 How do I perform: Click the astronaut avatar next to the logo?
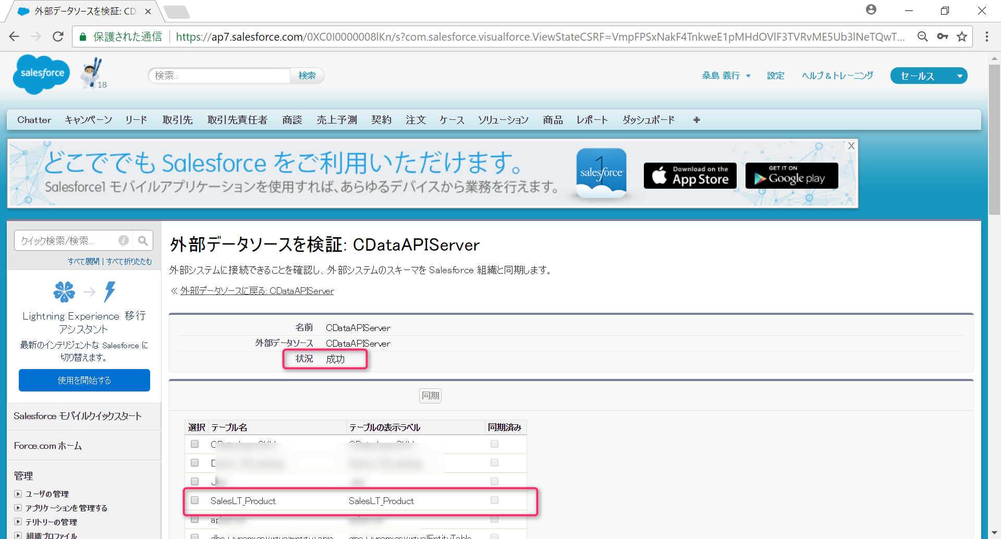tap(90, 73)
